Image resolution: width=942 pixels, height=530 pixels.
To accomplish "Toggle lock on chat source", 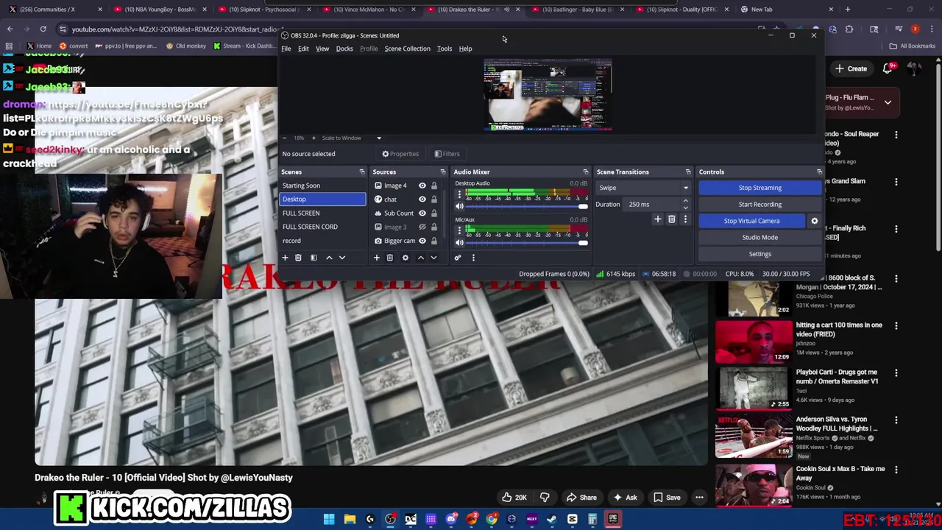I will (434, 199).
